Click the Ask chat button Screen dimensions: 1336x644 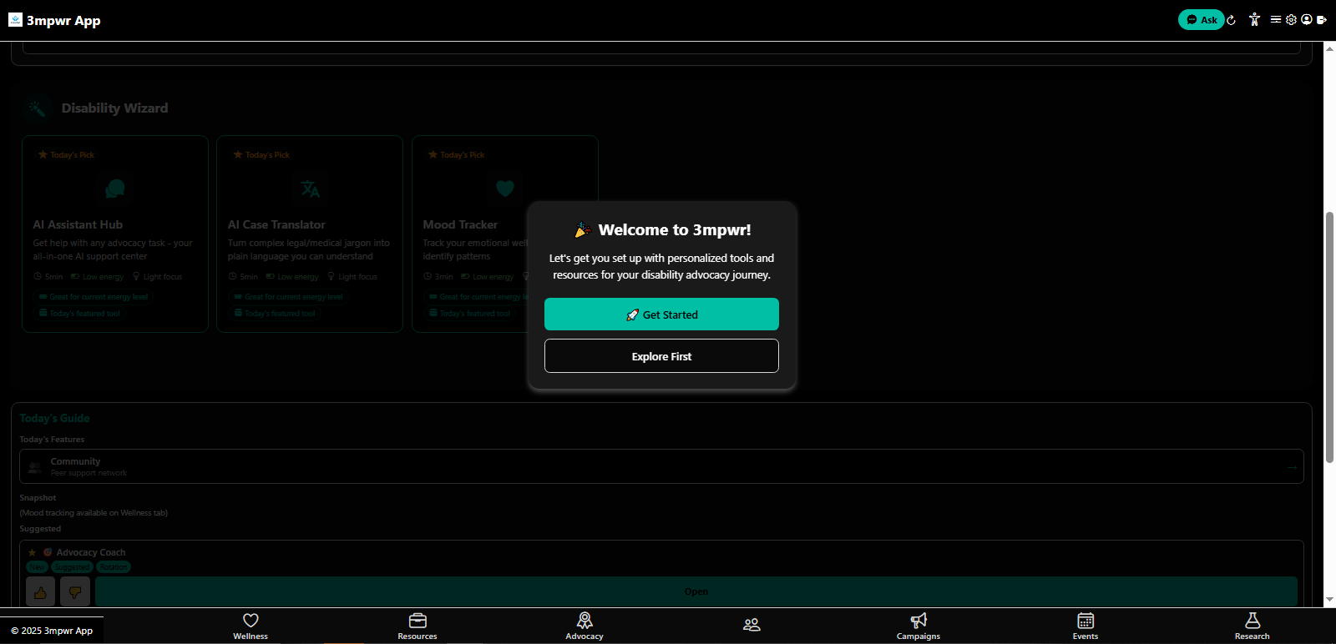(1201, 20)
